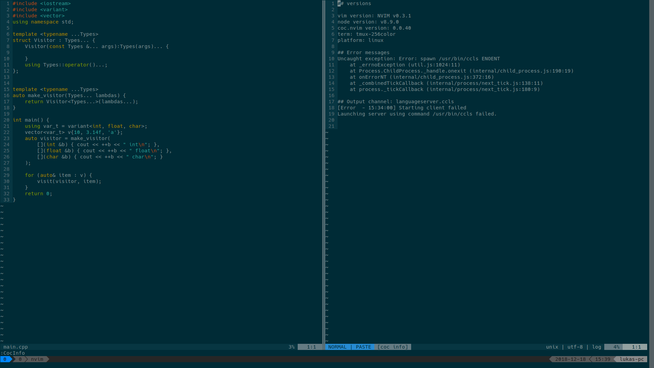Click the unix file format indicator
654x368 pixels.
tap(552, 347)
